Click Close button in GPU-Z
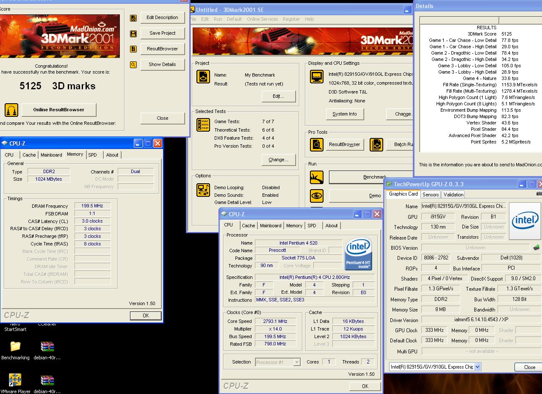This screenshot has width=542, height=394. 529,367
